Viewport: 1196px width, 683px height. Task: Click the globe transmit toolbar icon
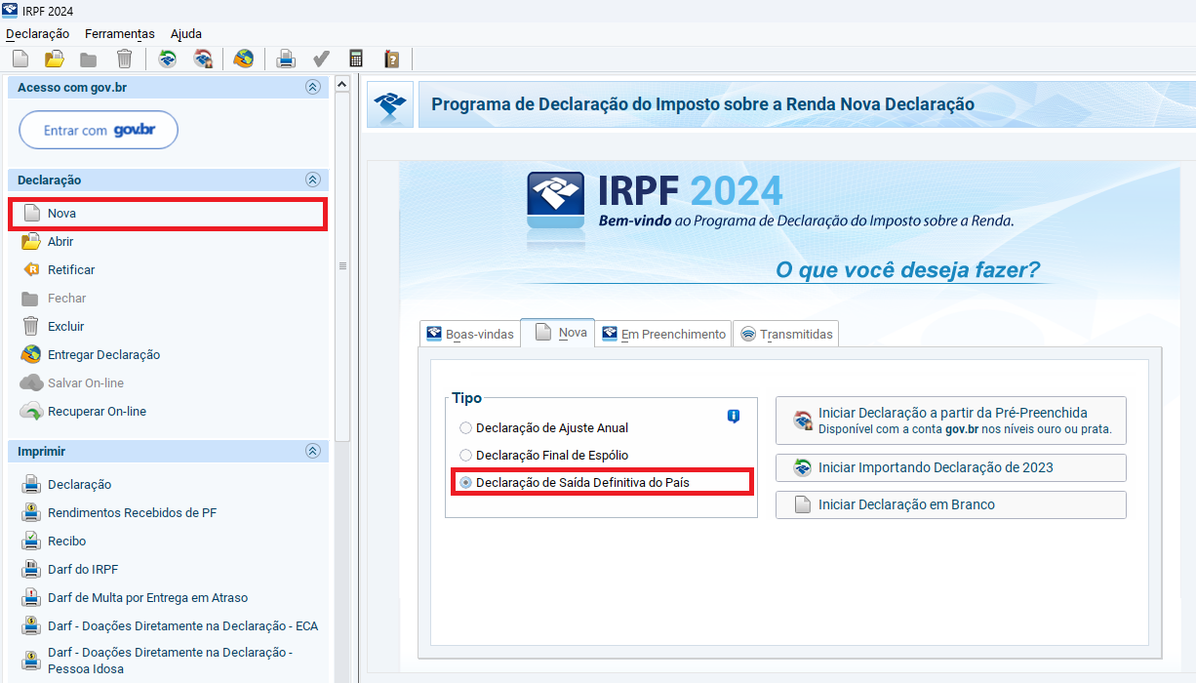(x=244, y=59)
